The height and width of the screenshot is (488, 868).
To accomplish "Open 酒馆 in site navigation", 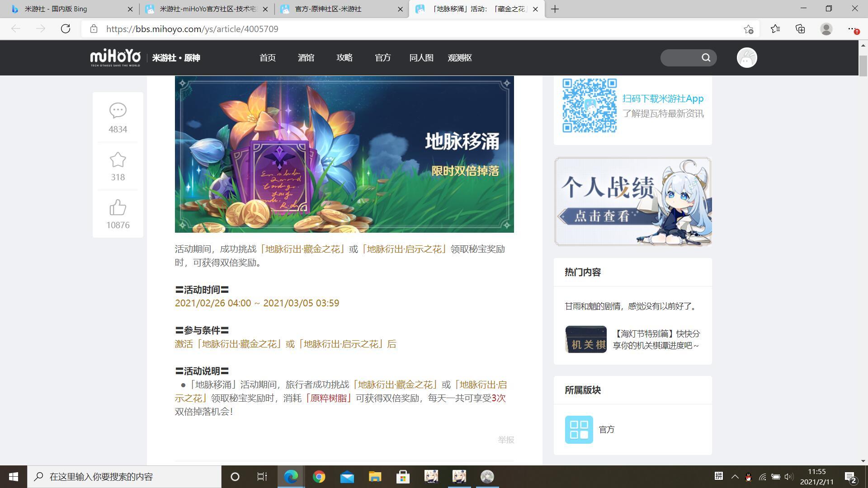I will click(306, 58).
